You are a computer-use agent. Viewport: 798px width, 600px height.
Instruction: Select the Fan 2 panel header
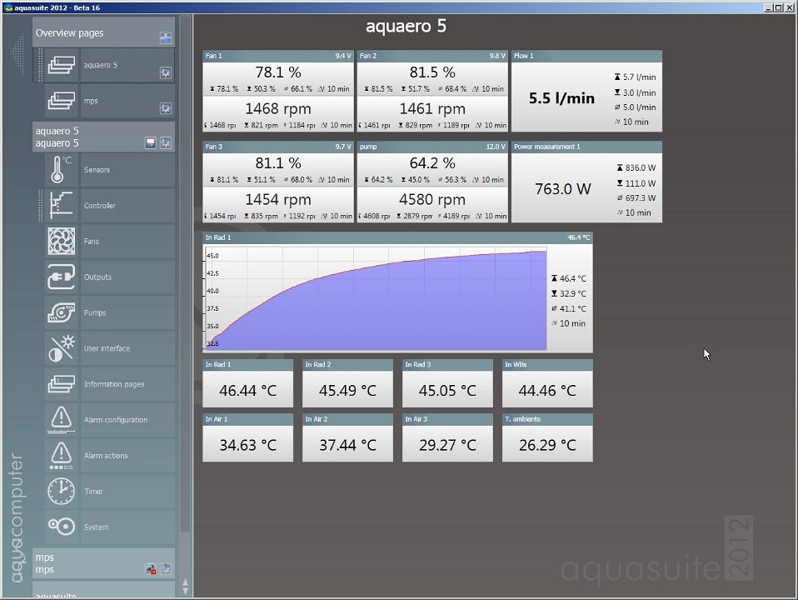click(432, 56)
